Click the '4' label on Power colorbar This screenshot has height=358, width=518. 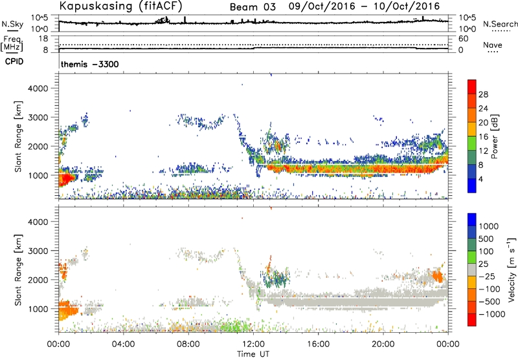coord(482,180)
